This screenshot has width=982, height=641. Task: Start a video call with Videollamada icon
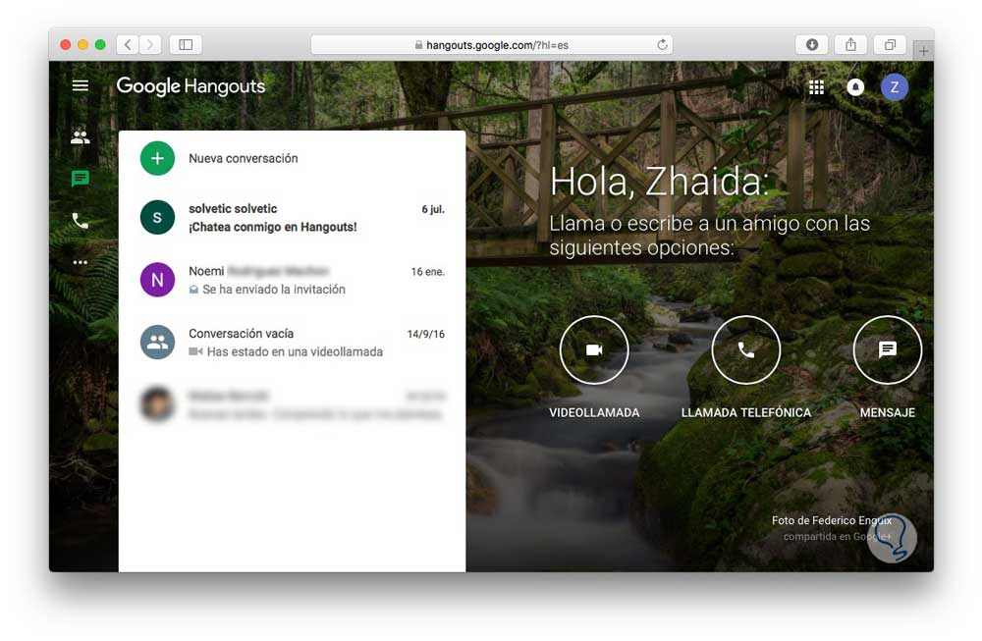coord(594,349)
